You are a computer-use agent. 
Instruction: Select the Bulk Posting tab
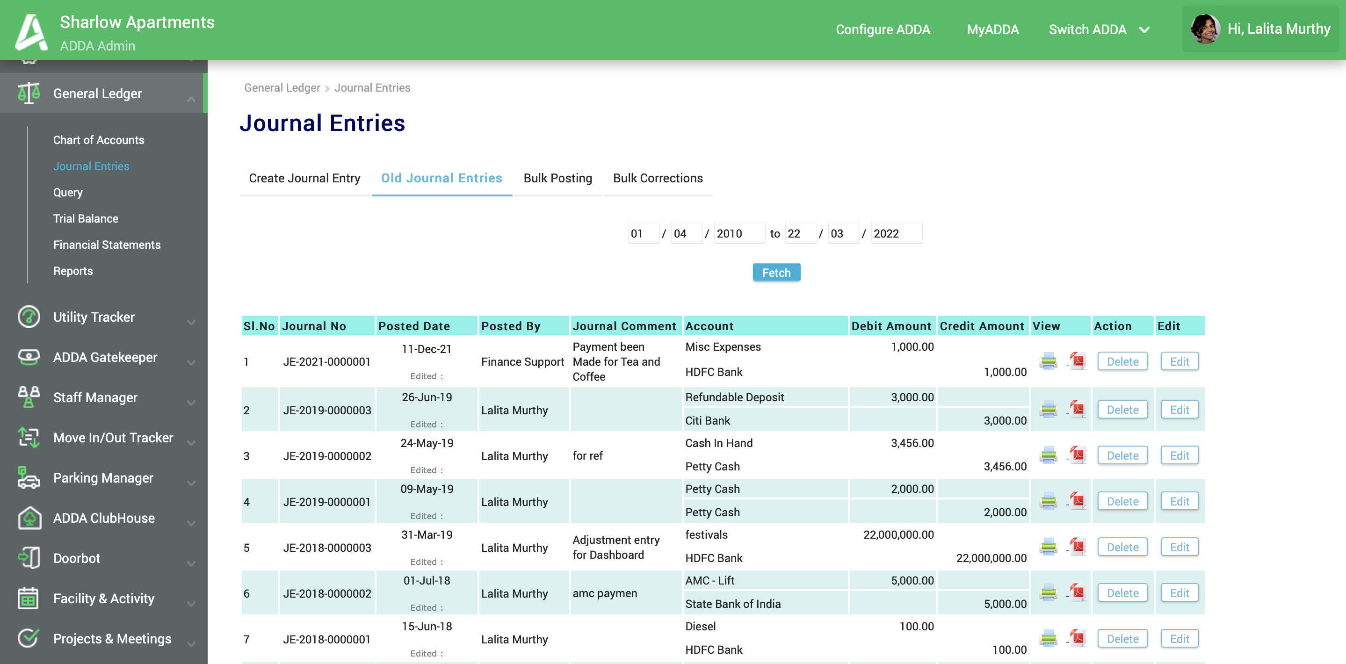tap(558, 178)
